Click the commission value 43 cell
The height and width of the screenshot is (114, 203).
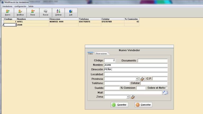click(132, 22)
